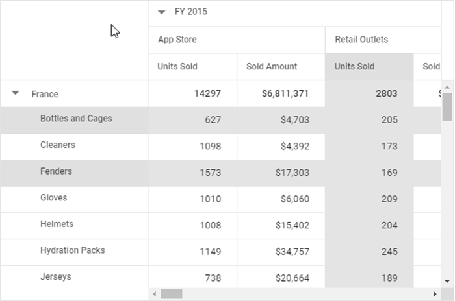The width and height of the screenshot is (455, 301).
Task: Click the vertical scrollbar up arrow
Action: tap(447, 88)
